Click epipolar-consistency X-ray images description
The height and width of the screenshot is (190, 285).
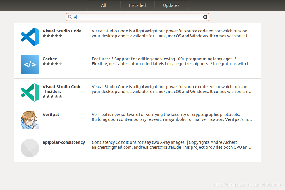(x=172, y=145)
